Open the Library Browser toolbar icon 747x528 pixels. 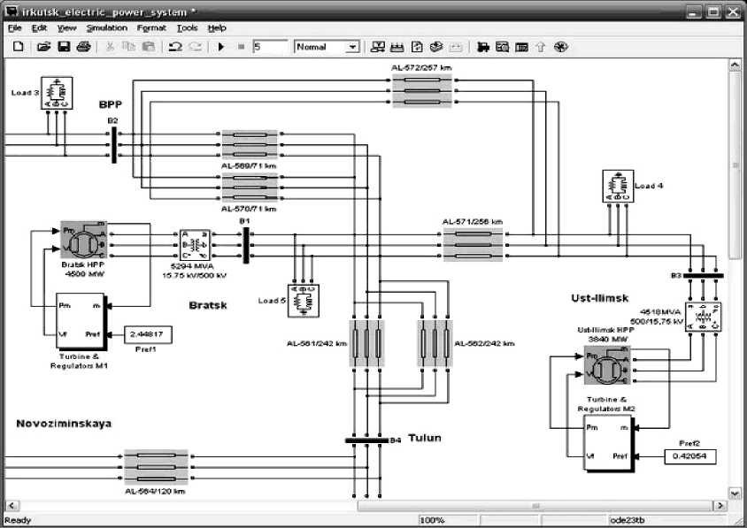point(378,47)
